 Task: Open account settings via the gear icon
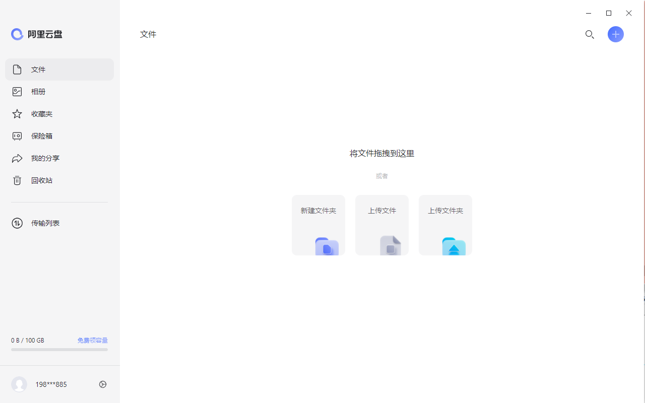103,384
